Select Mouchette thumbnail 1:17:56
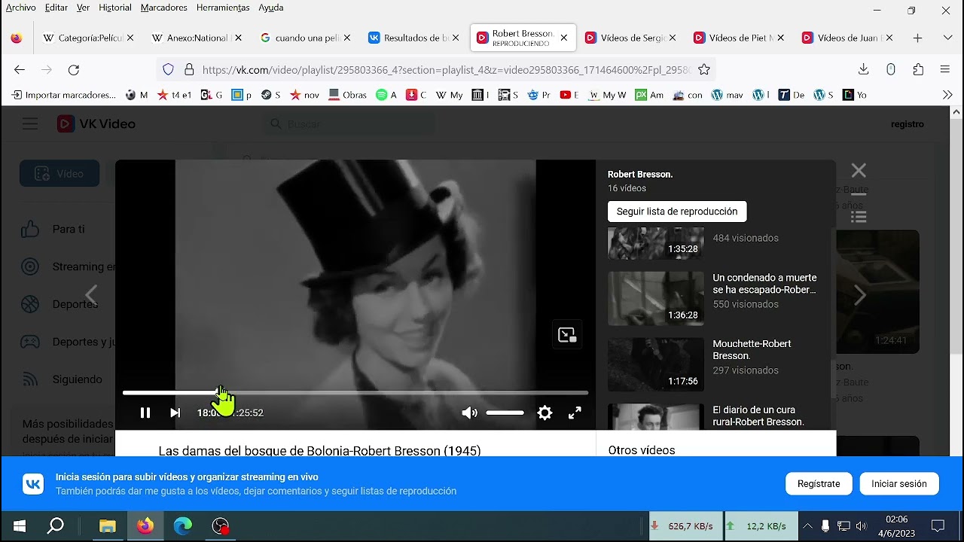 656,364
